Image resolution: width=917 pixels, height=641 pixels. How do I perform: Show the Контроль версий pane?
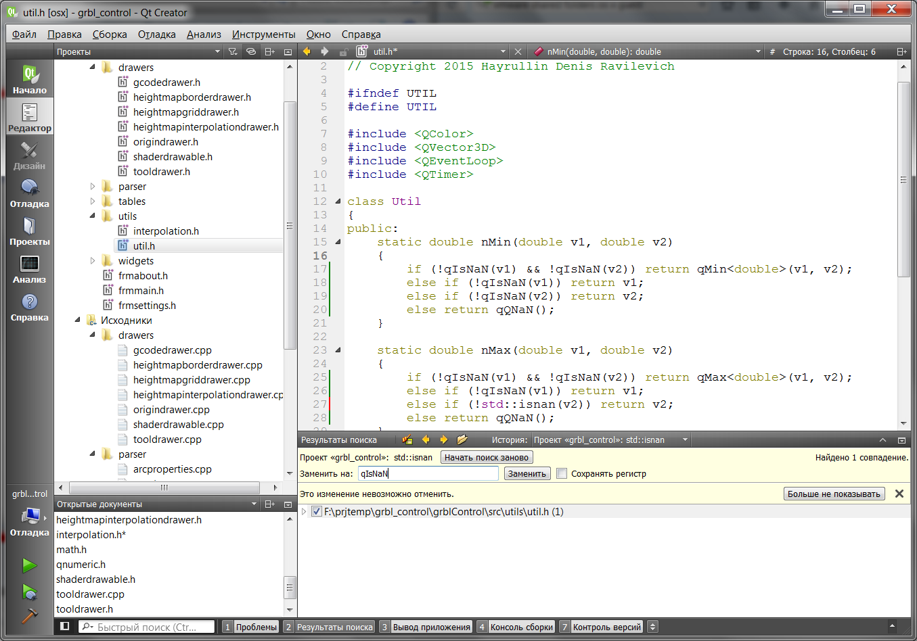pos(601,627)
